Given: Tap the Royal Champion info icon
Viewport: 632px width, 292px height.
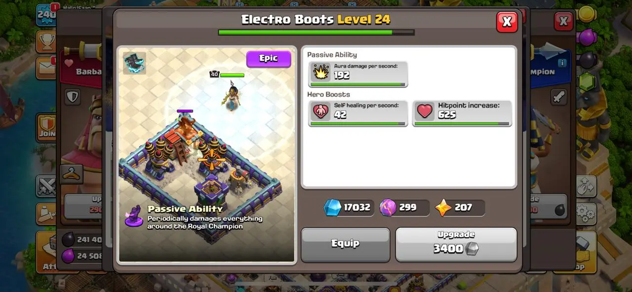Looking at the screenshot, I should click(561, 63).
